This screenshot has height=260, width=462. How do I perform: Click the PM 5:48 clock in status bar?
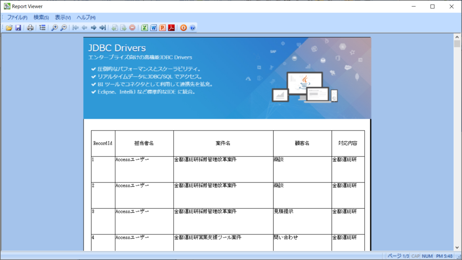(x=444, y=256)
